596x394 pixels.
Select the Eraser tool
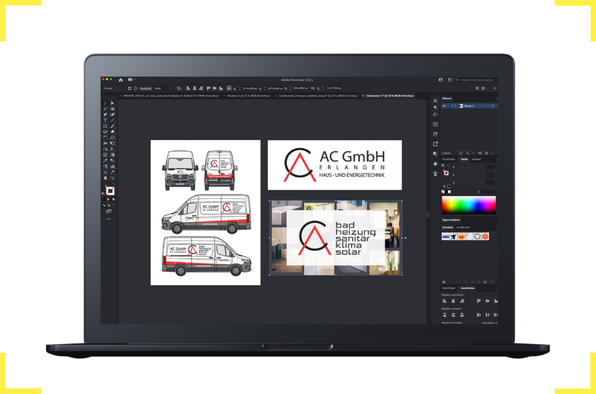coord(112,132)
